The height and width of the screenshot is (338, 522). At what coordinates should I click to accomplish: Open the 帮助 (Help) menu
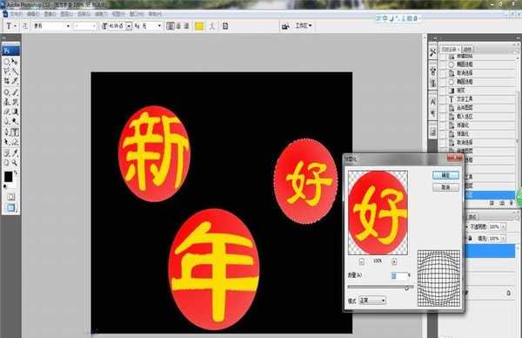(x=155, y=14)
